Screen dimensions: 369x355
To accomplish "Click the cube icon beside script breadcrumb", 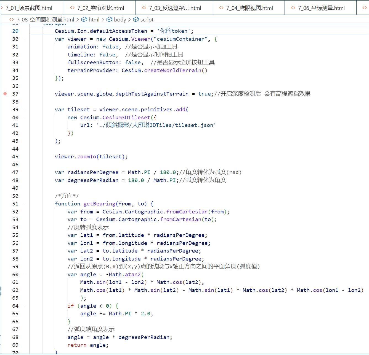I will [x=136, y=20].
